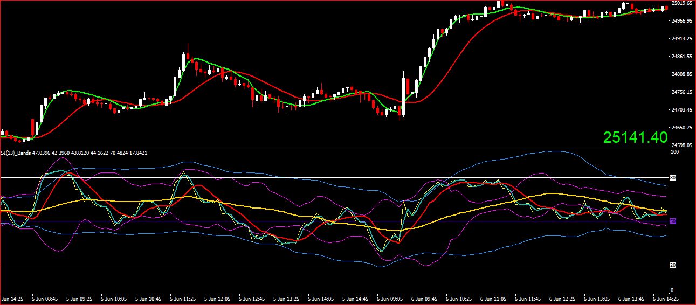Click the 6 Jun 11:45 time label
Image resolution: width=696 pixels, height=305 pixels.
(x=528, y=298)
